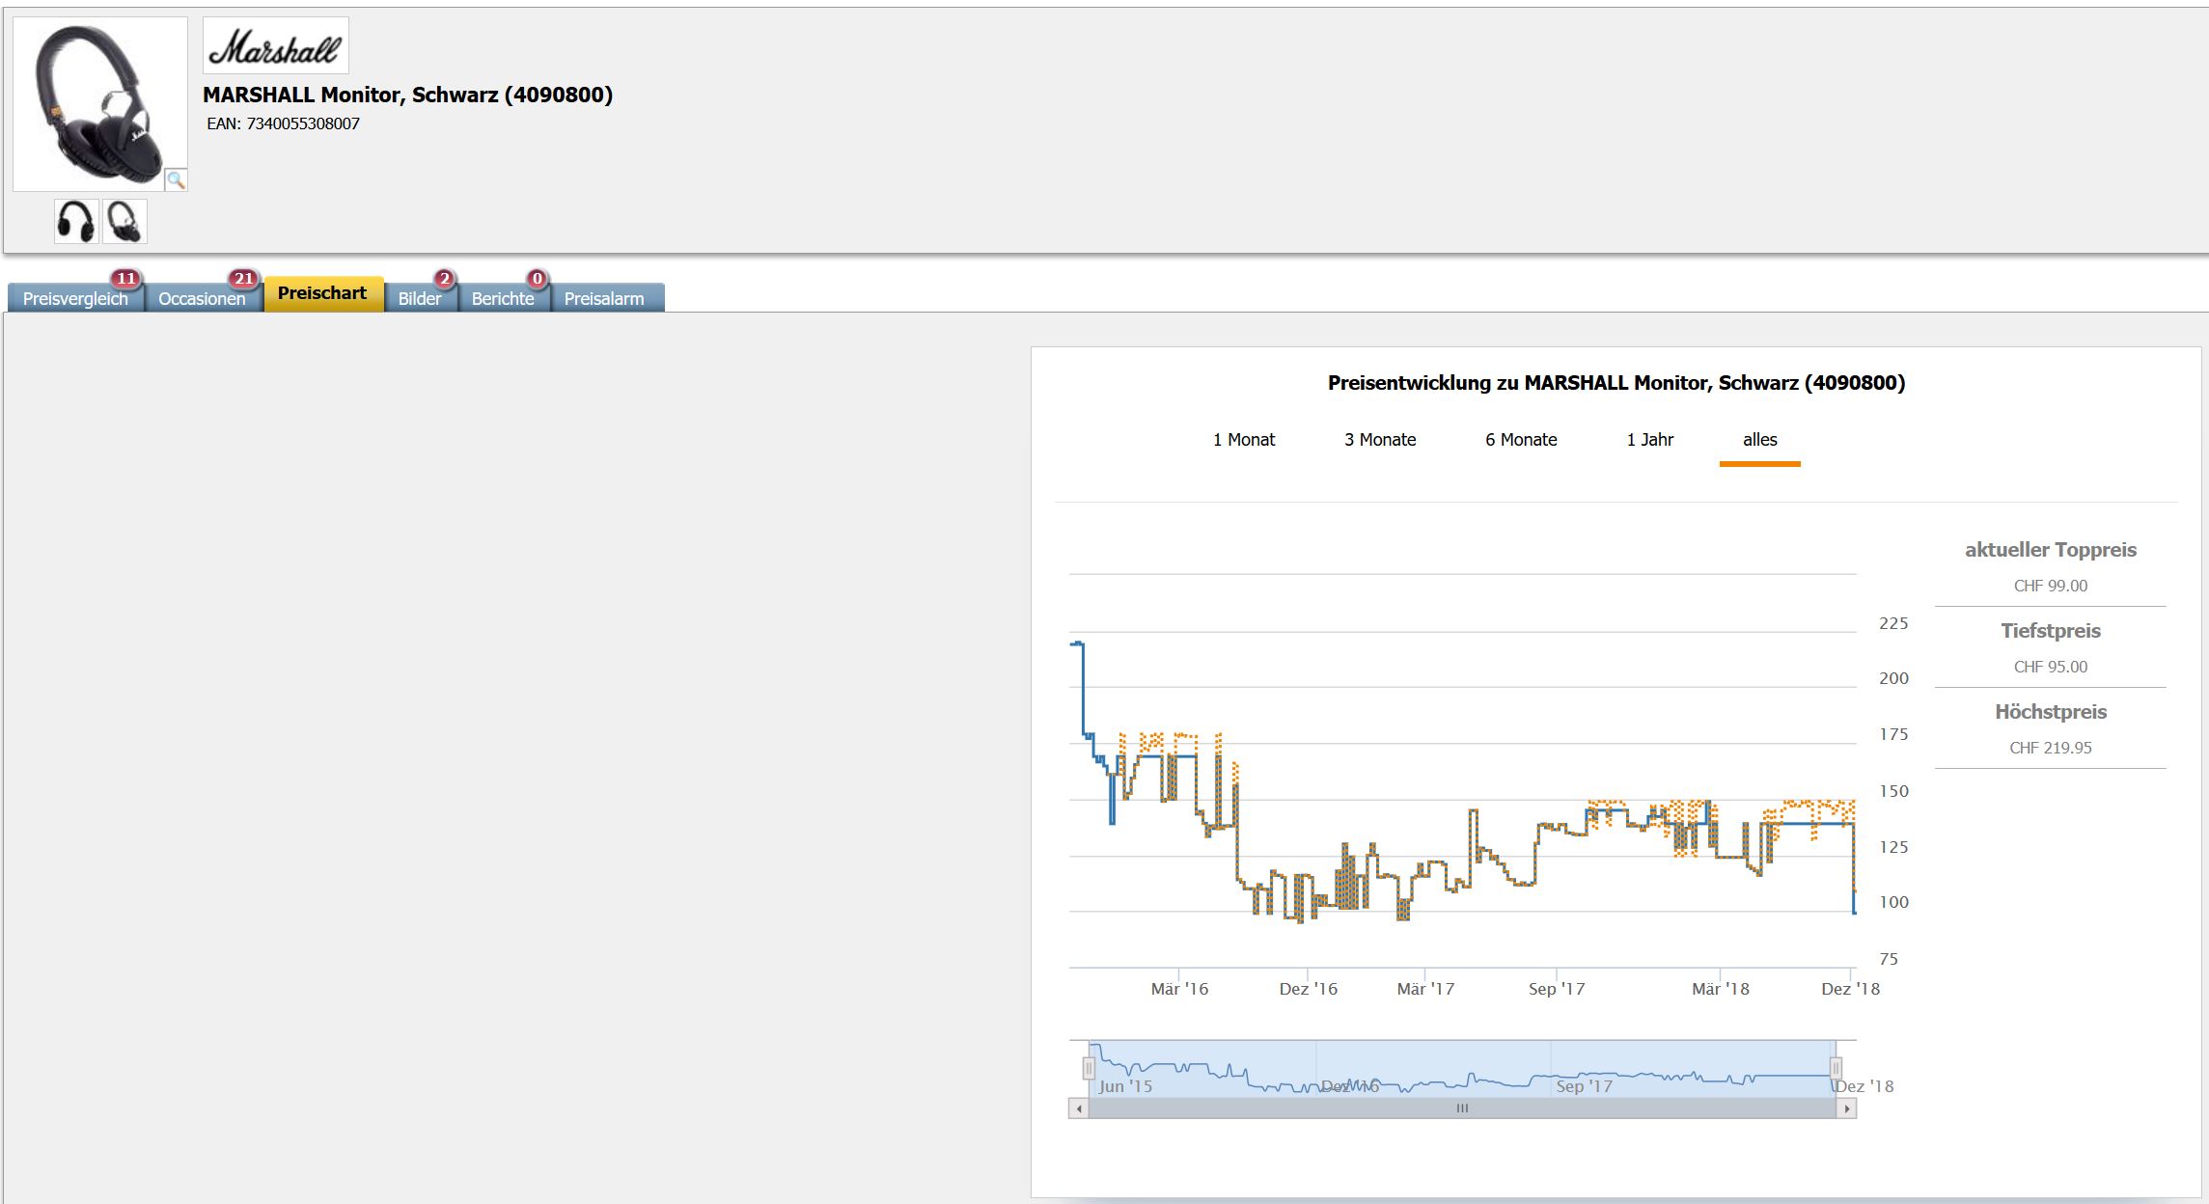This screenshot has width=2209, height=1204.
Task: Go to the Berichte tab
Action: (x=502, y=298)
